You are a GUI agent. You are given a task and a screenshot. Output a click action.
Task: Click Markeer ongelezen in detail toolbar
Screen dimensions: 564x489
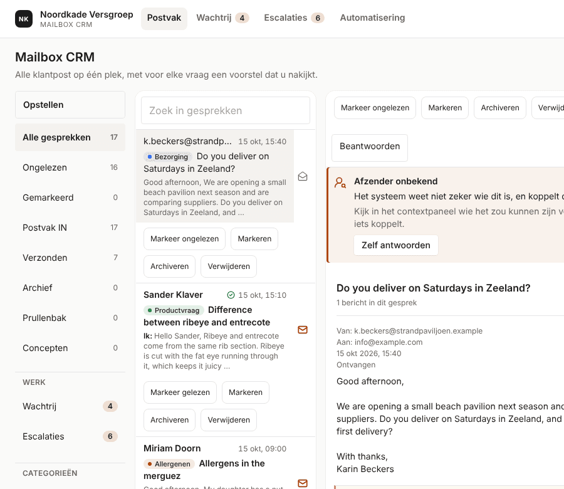pos(375,108)
